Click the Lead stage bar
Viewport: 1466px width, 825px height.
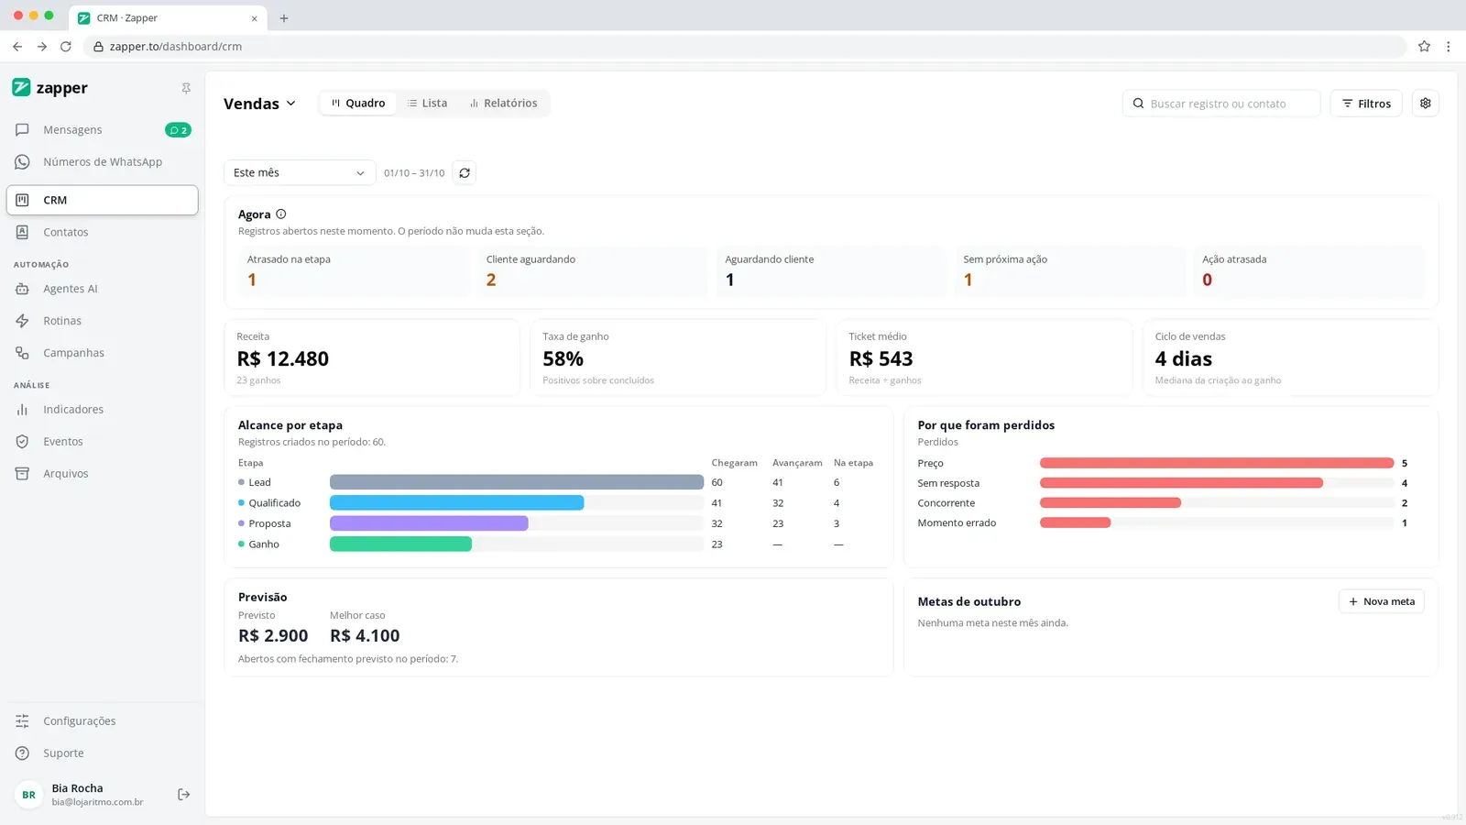517,482
